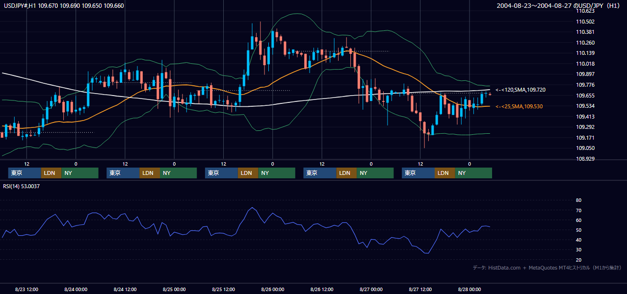Click price axis value 110.018
This screenshot has height=294, width=627.
click(585, 64)
